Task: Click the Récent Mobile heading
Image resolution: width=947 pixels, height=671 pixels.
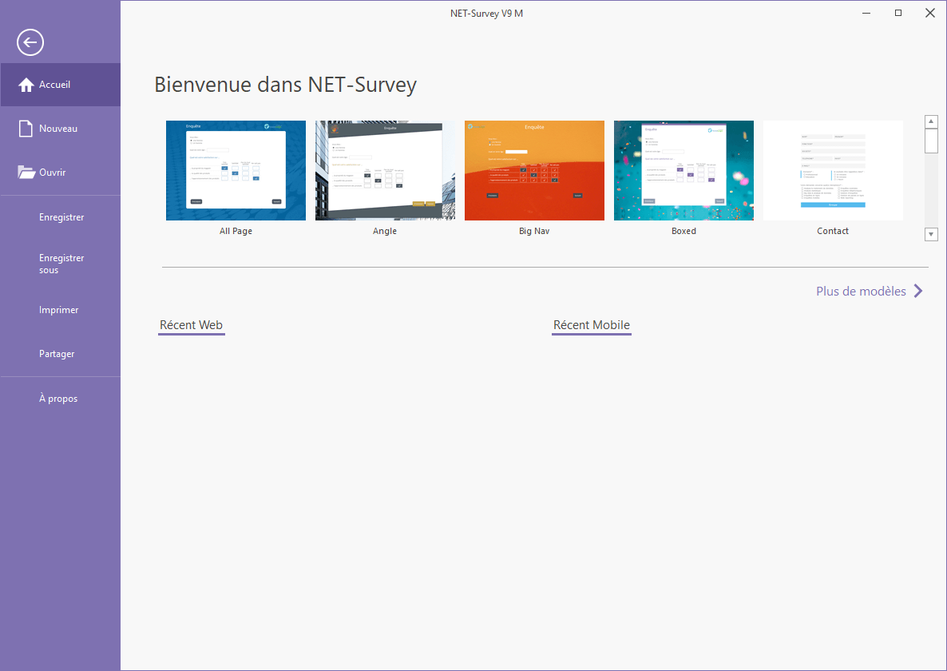Action: click(x=591, y=325)
